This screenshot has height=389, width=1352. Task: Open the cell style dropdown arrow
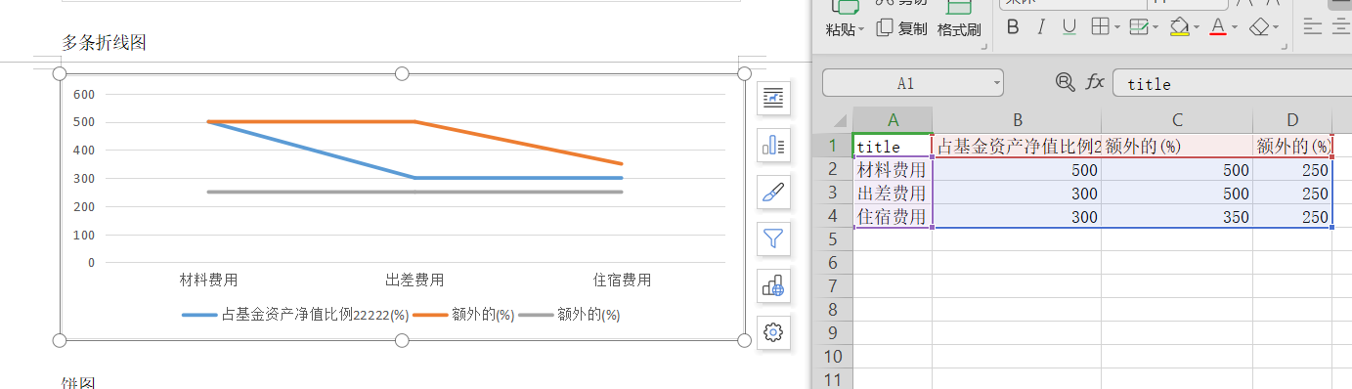click(1155, 27)
